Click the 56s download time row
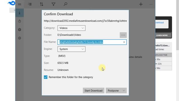Screen dimensions: 179x101 (x=164, y=68)
